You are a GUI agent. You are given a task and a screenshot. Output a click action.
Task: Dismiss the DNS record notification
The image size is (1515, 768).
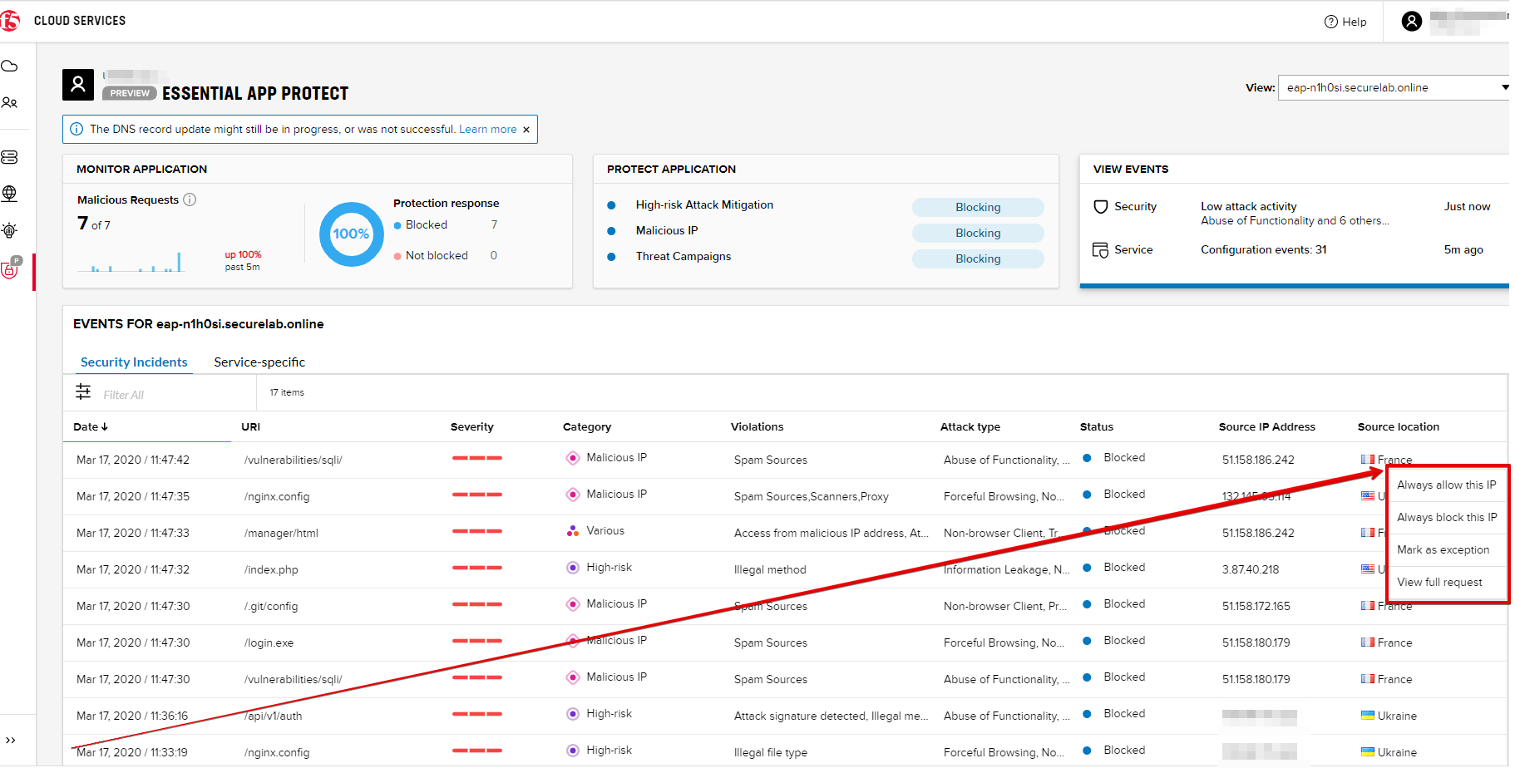pyautogui.click(x=526, y=130)
